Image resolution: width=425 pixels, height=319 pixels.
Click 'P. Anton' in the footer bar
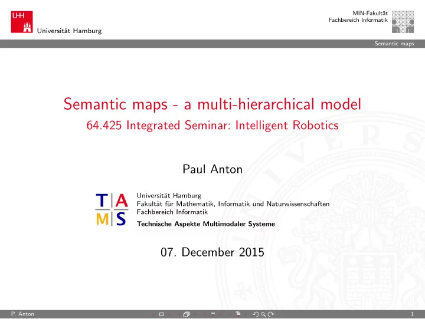point(22,314)
